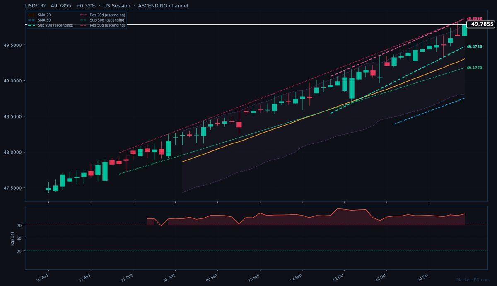Click the 13 Aug date label

pyautogui.click(x=85, y=277)
